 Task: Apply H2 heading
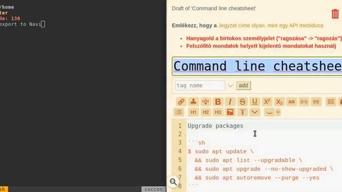coord(205,112)
